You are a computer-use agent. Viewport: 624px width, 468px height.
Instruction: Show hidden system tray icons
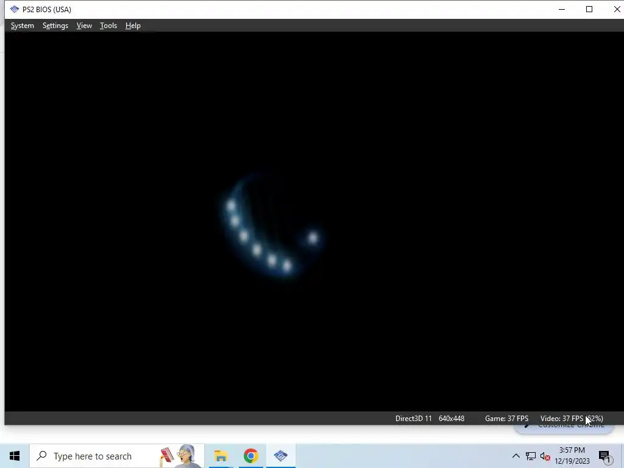516,456
